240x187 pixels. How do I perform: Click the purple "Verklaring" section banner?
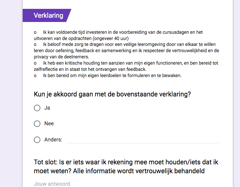(x=47, y=15)
